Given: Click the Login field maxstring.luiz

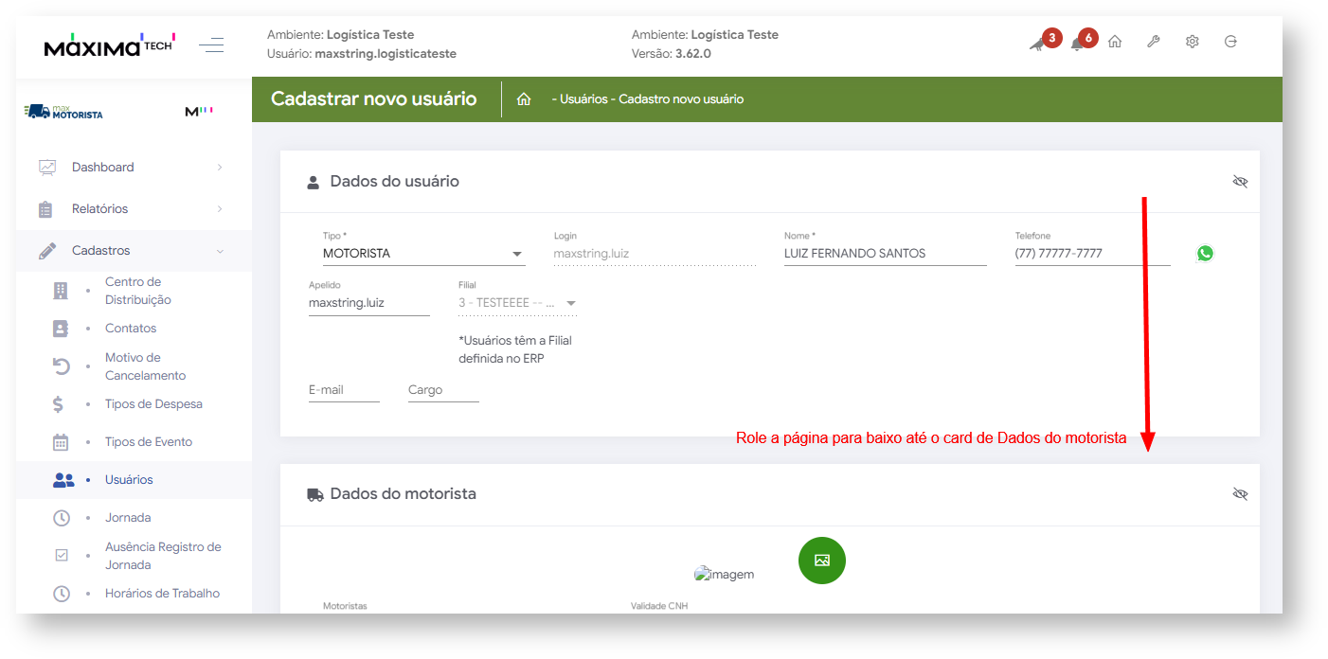Looking at the screenshot, I should (655, 254).
